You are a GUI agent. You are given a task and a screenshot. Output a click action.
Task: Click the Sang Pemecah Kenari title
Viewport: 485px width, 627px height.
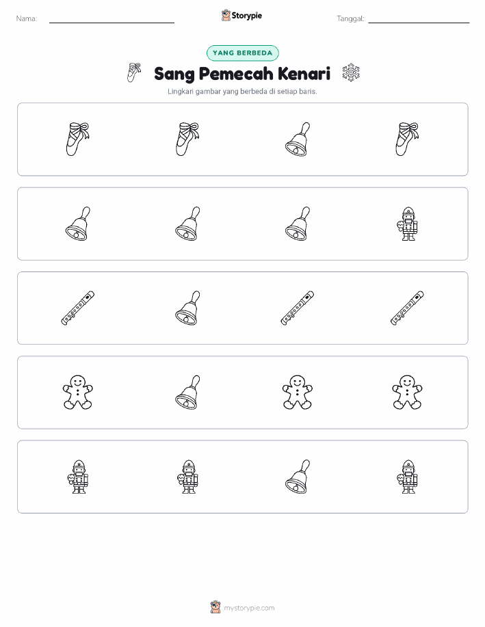coord(242,74)
